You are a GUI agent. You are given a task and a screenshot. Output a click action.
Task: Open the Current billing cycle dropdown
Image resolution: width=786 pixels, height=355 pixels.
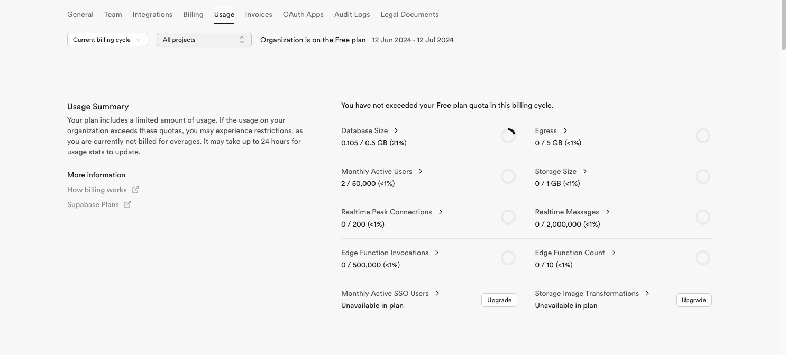coord(107,40)
